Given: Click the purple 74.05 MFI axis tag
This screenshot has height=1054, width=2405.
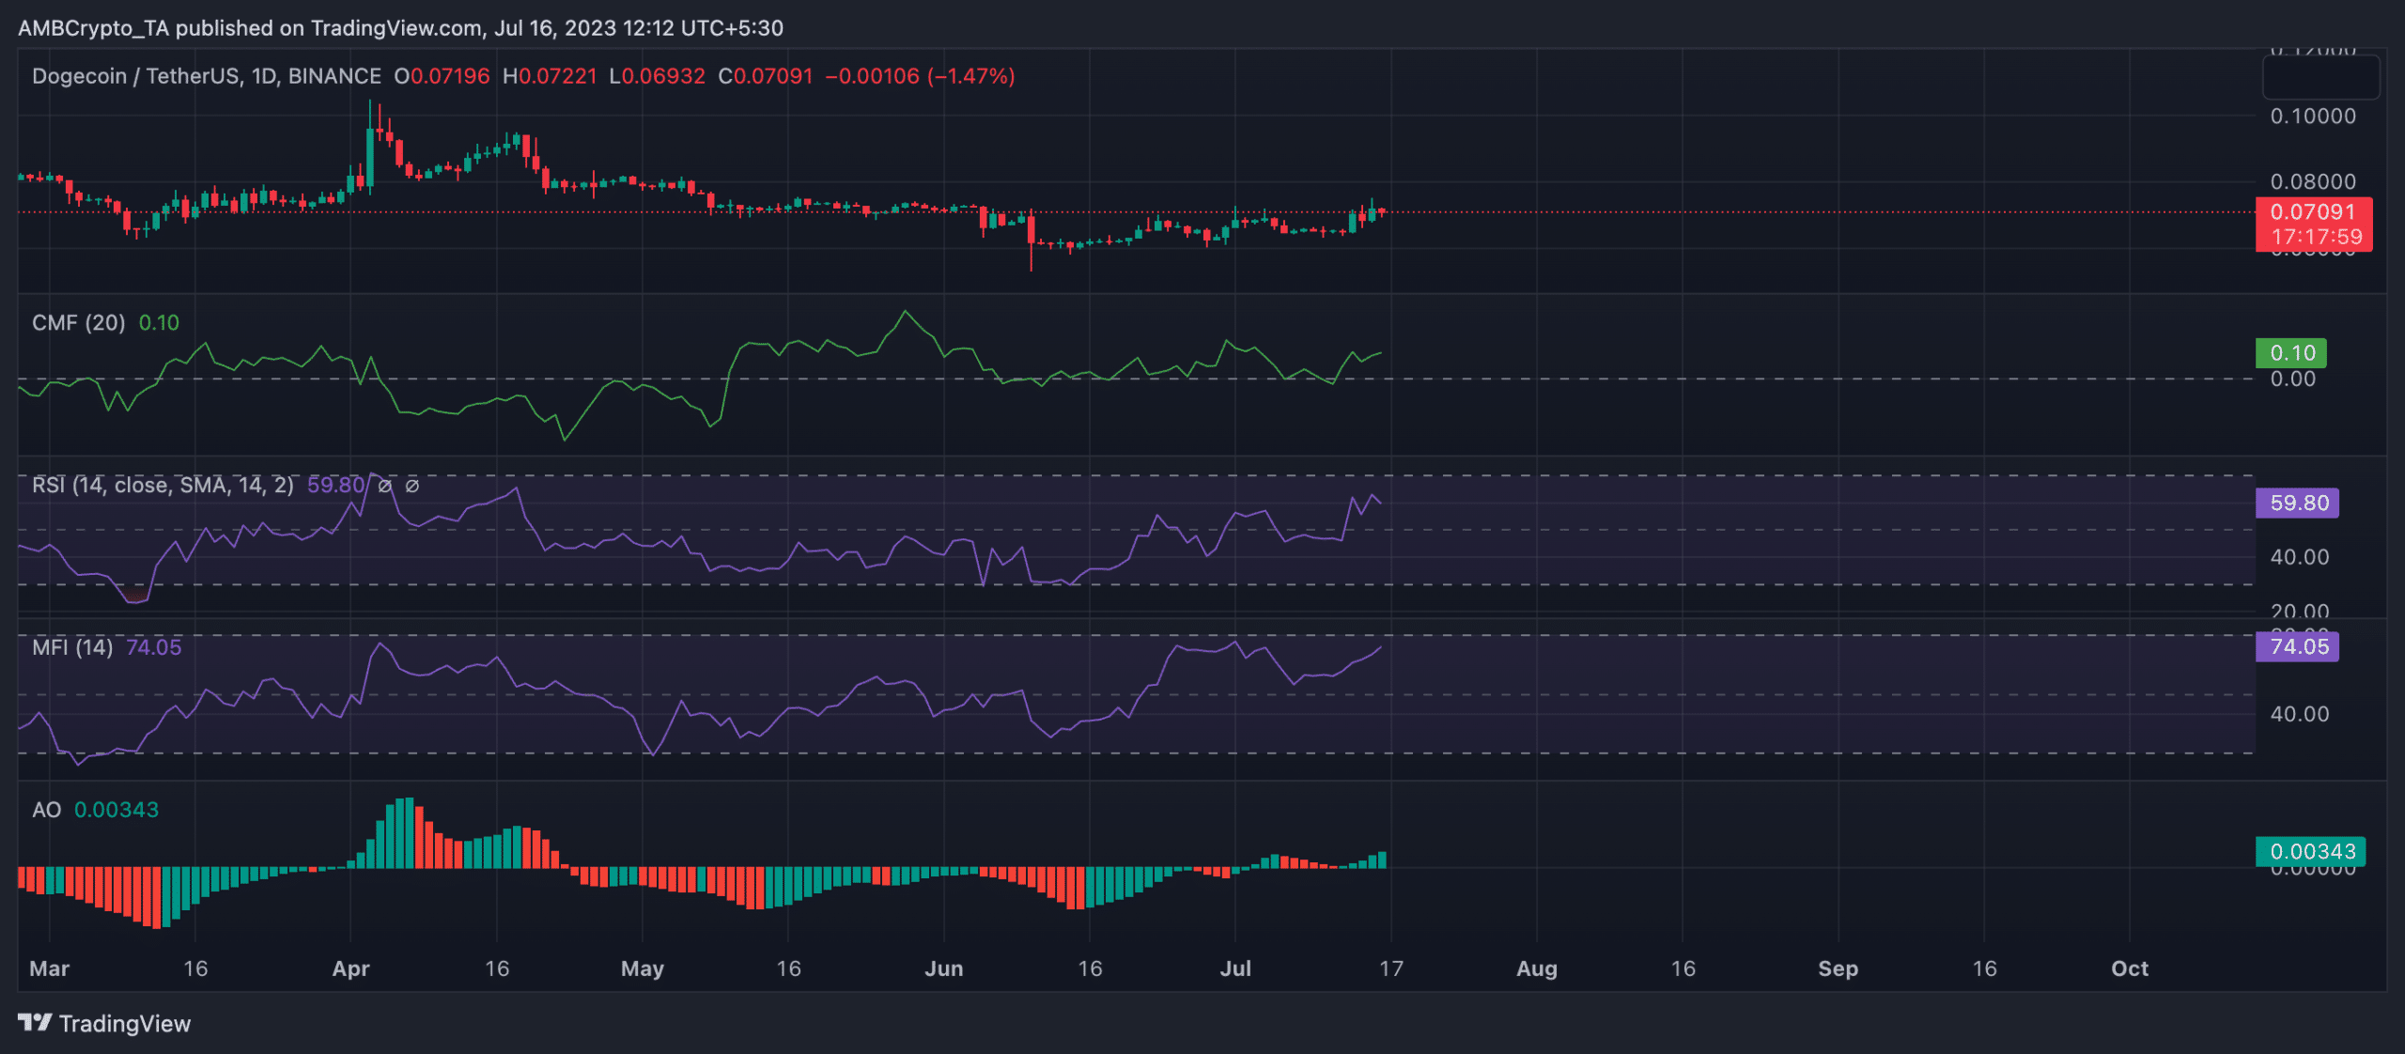Looking at the screenshot, I should click(x=2297, y=647).
